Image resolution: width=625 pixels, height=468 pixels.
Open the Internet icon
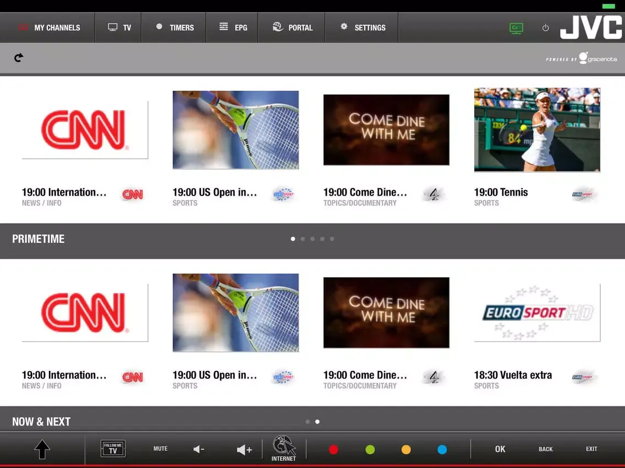(284, 448)
